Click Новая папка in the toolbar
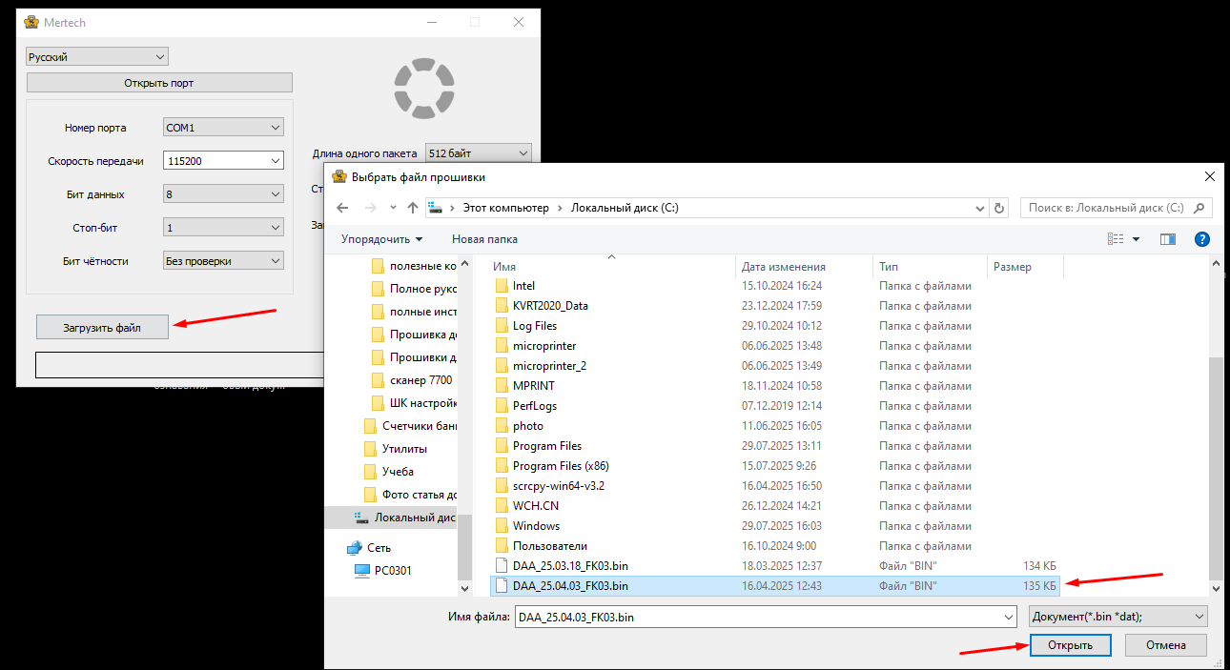Screen dimensions: 1230x670 484,239
